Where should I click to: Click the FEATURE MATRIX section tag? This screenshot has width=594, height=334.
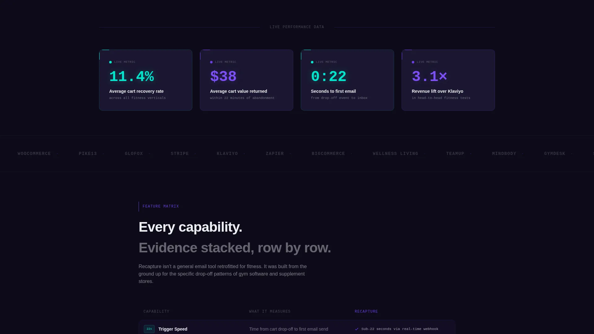(161, 206)
